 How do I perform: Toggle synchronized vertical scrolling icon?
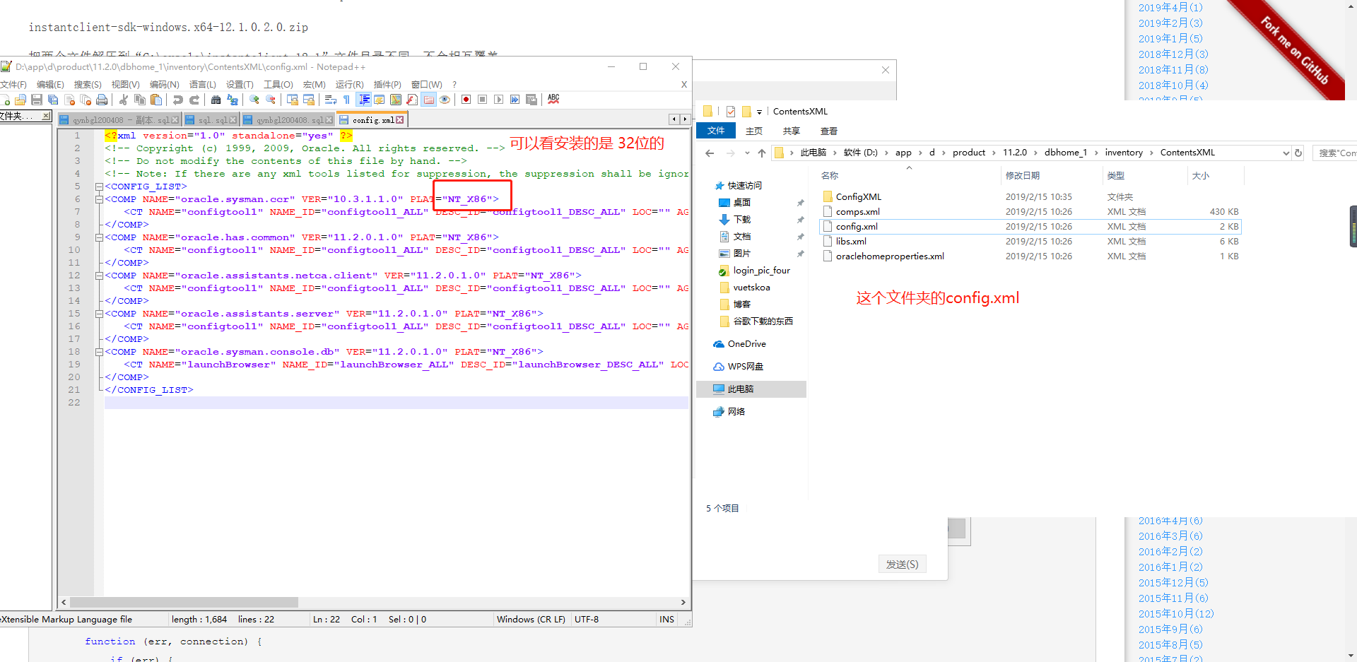click(292, 100)
